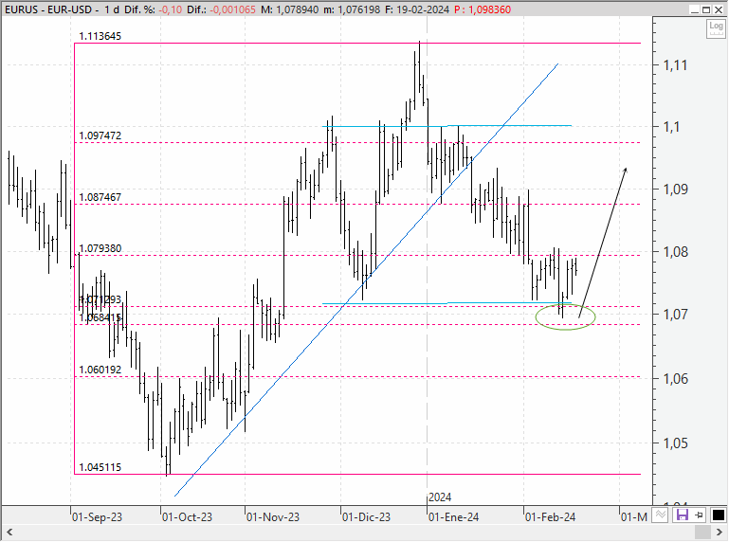Click the purple save chart icon

click(x=682, y=515)
